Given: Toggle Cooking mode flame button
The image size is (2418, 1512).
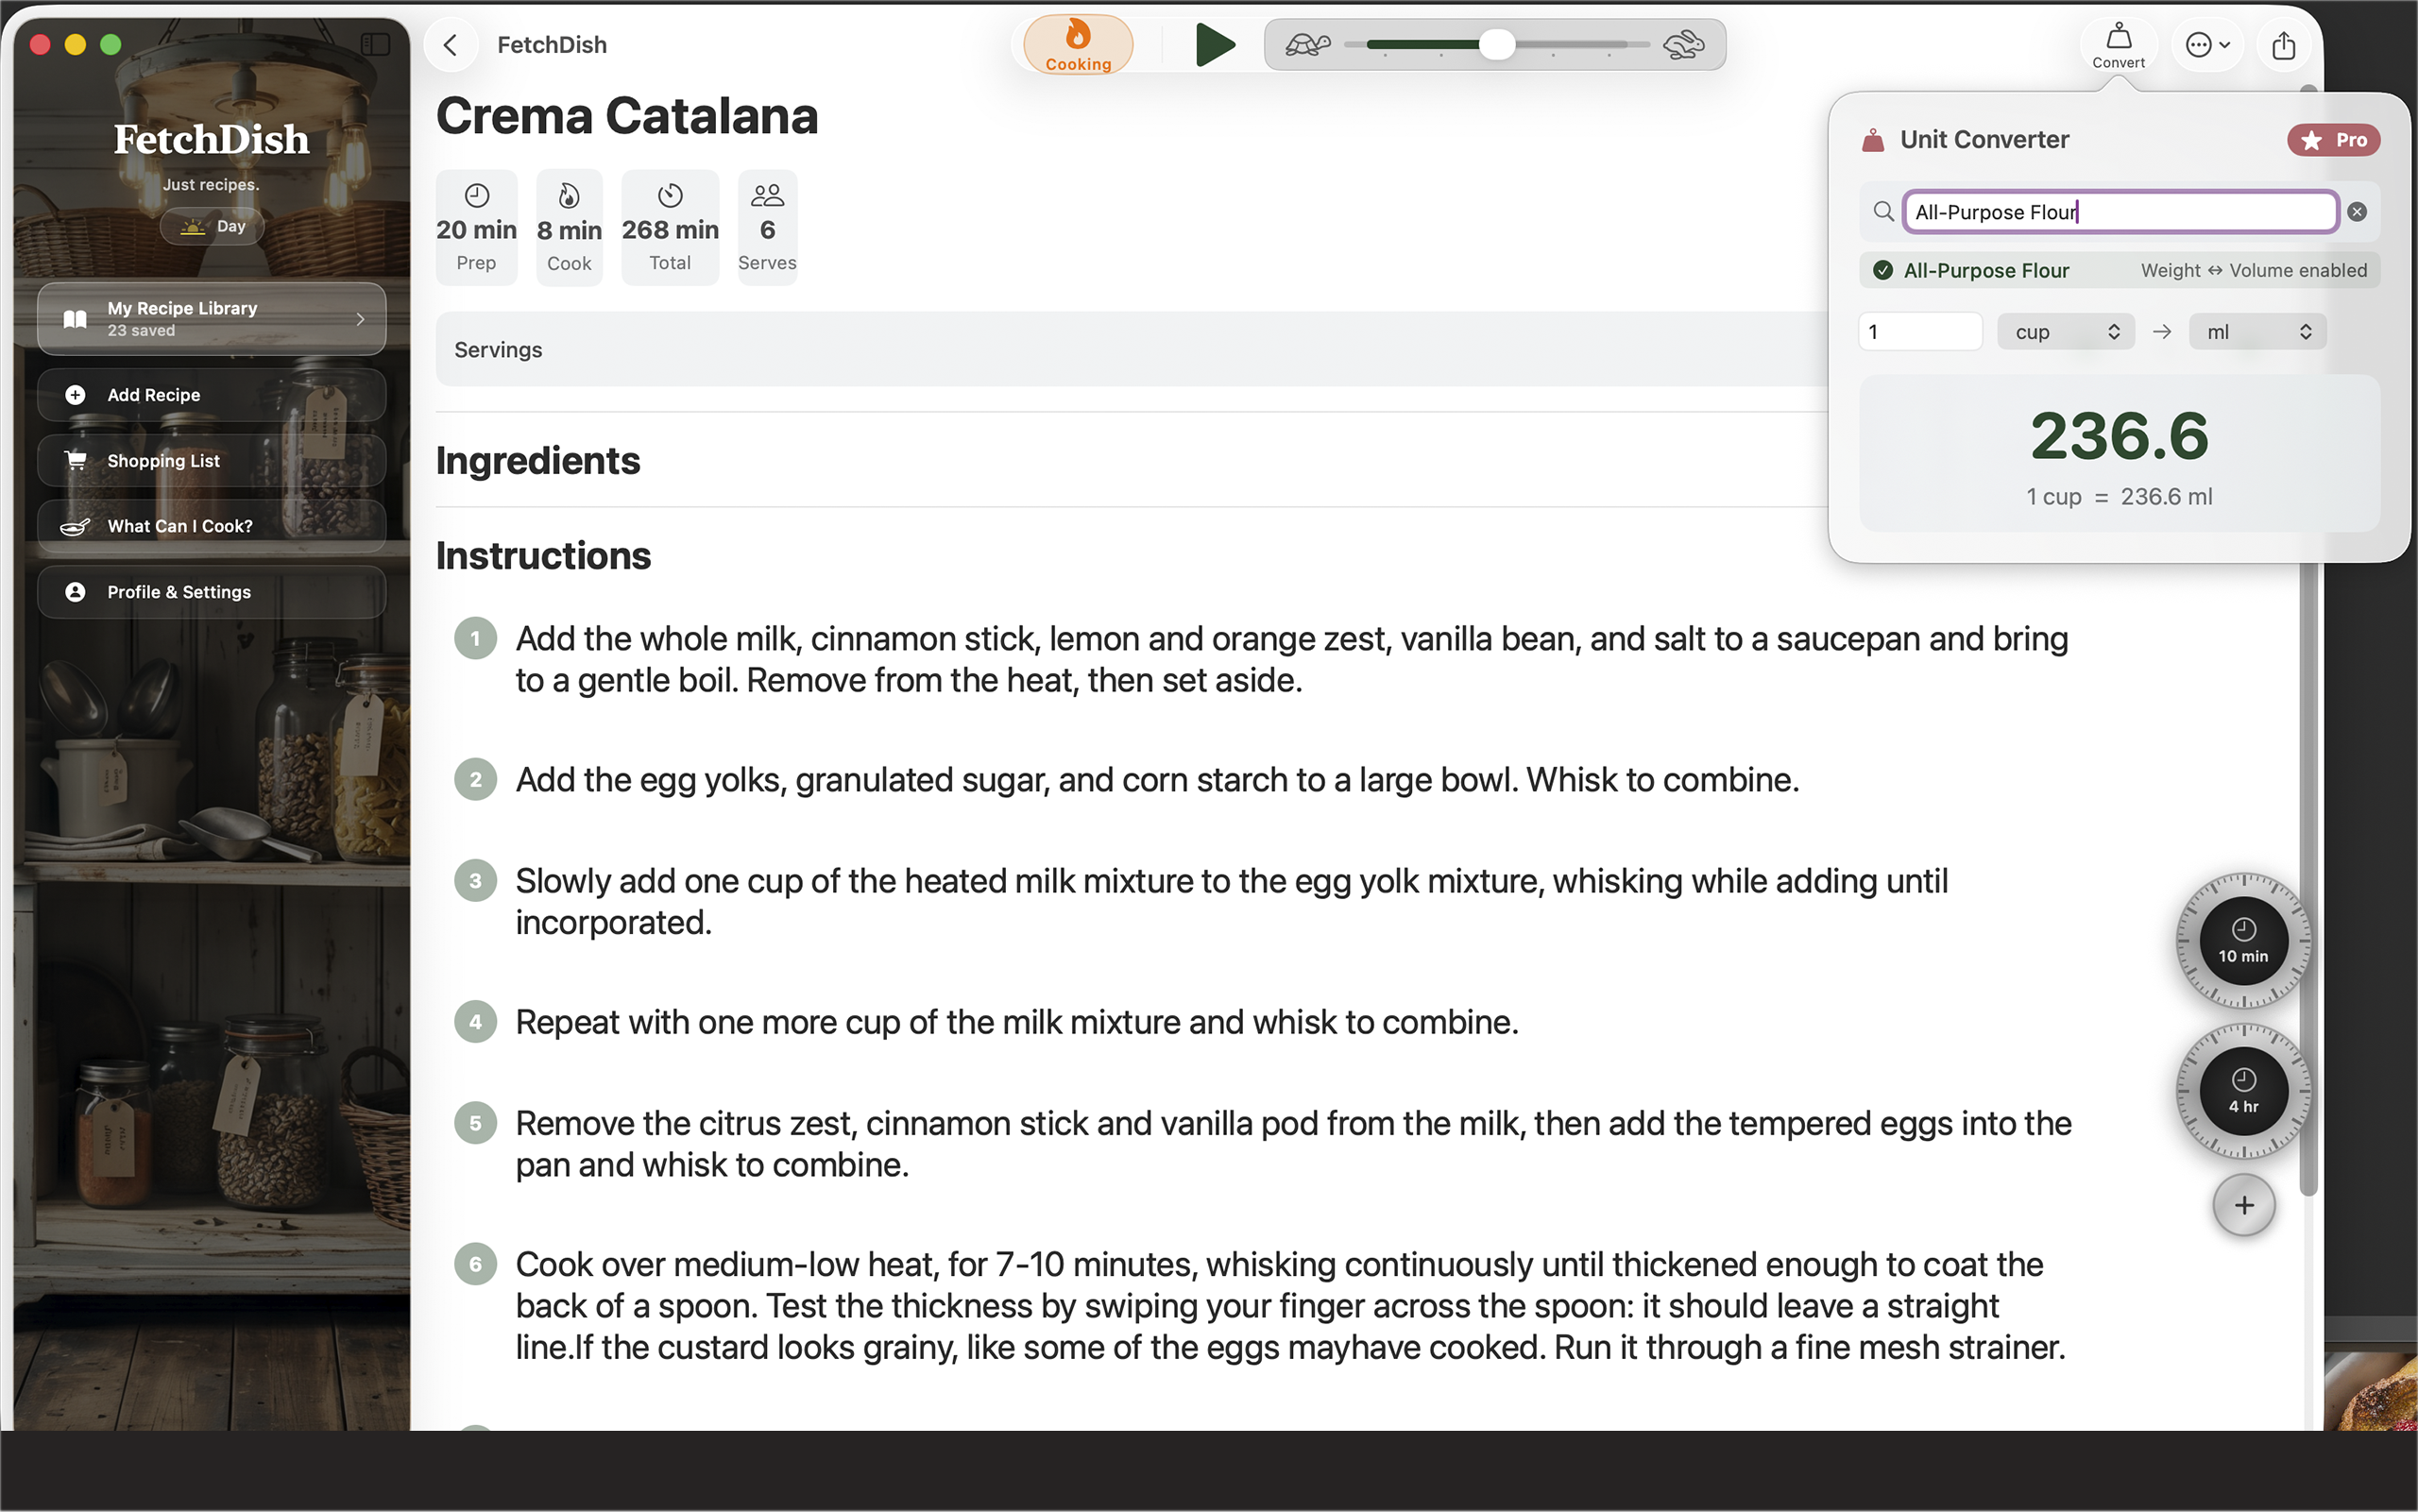Looking at the screenshot, I should [1077, 45].
